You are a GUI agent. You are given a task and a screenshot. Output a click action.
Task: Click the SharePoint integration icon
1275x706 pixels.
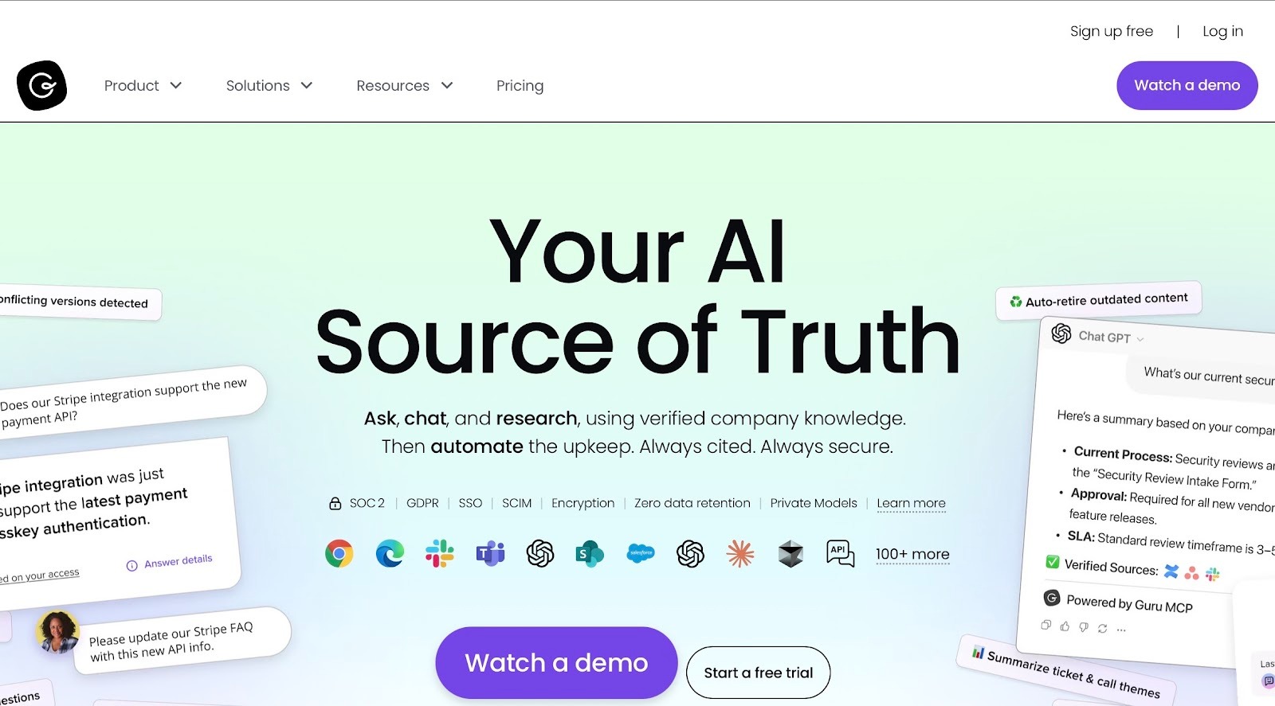590,553
